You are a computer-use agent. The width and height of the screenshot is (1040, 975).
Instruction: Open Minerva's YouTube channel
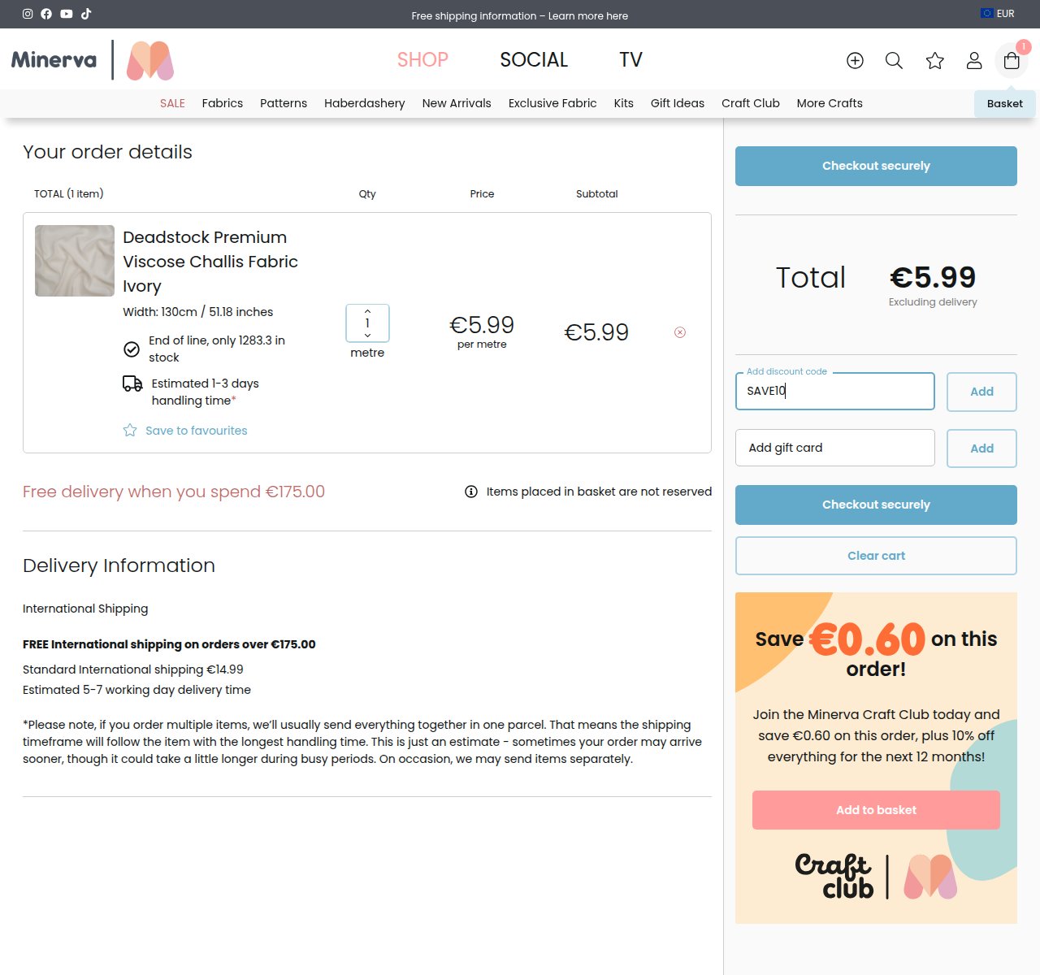[x=67, y=14]
